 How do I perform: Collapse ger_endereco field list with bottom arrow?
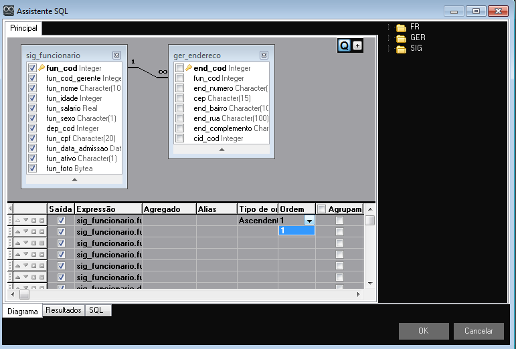(222, 149)
